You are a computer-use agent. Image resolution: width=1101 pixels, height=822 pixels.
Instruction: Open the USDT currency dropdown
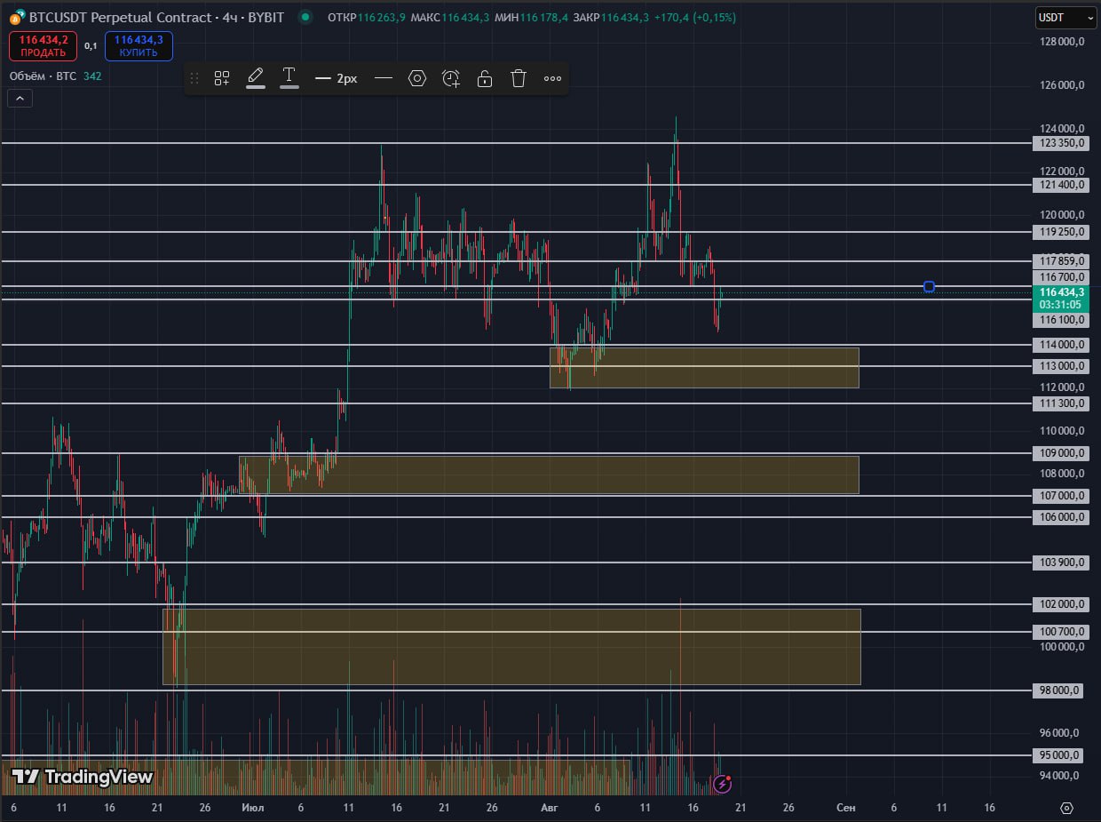click(x=1065, y=17)
